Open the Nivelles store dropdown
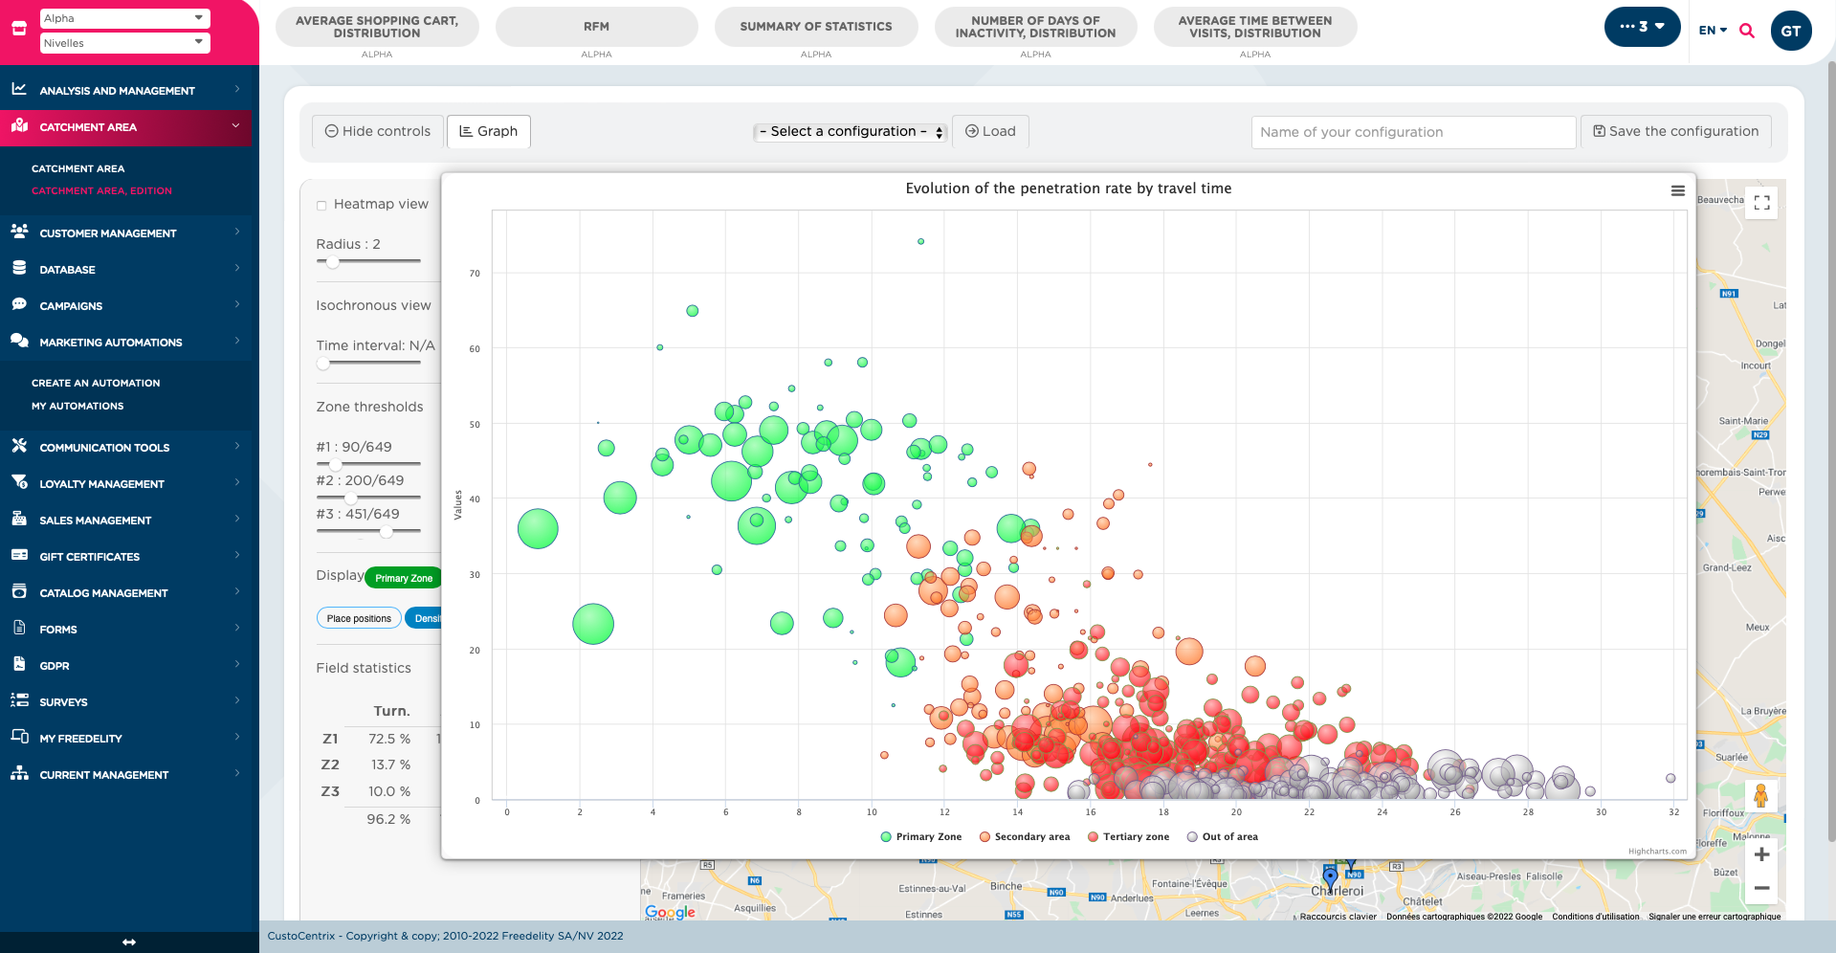The height and width of the screenshot is (953, 1836). point(124,43)
